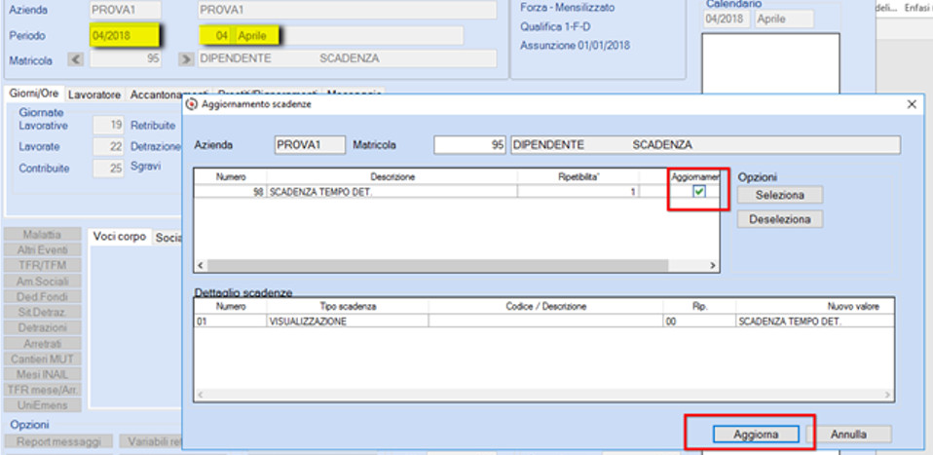Click the next Matricola arrow button

click(186, 59)
